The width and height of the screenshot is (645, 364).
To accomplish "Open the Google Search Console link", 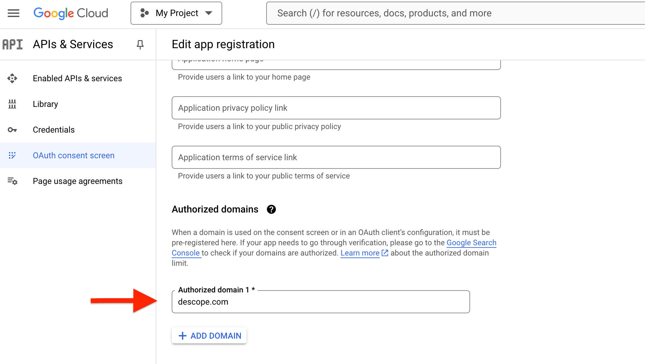I will pyautogui.click(x=471, y=243).
